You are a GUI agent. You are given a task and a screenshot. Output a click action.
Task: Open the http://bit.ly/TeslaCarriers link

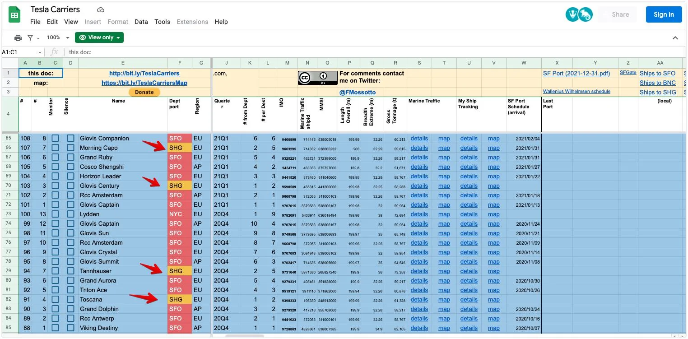(x=144, y=74)
